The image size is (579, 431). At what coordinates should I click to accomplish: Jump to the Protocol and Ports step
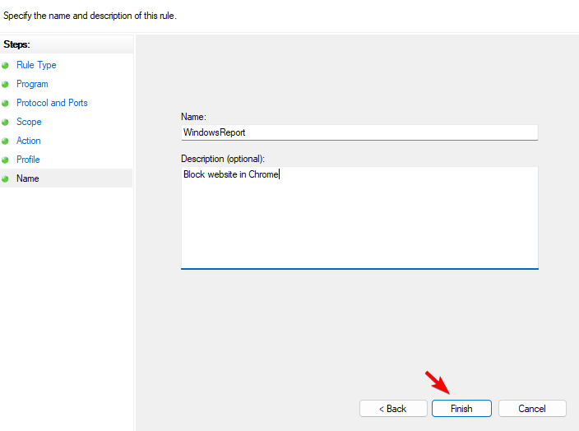click(x=52, y=103)
